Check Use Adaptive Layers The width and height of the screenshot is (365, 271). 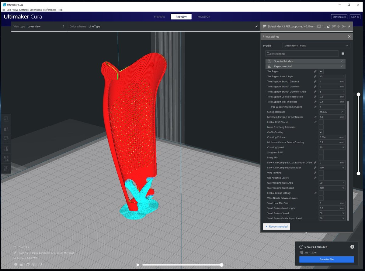(x=321, y=178)
